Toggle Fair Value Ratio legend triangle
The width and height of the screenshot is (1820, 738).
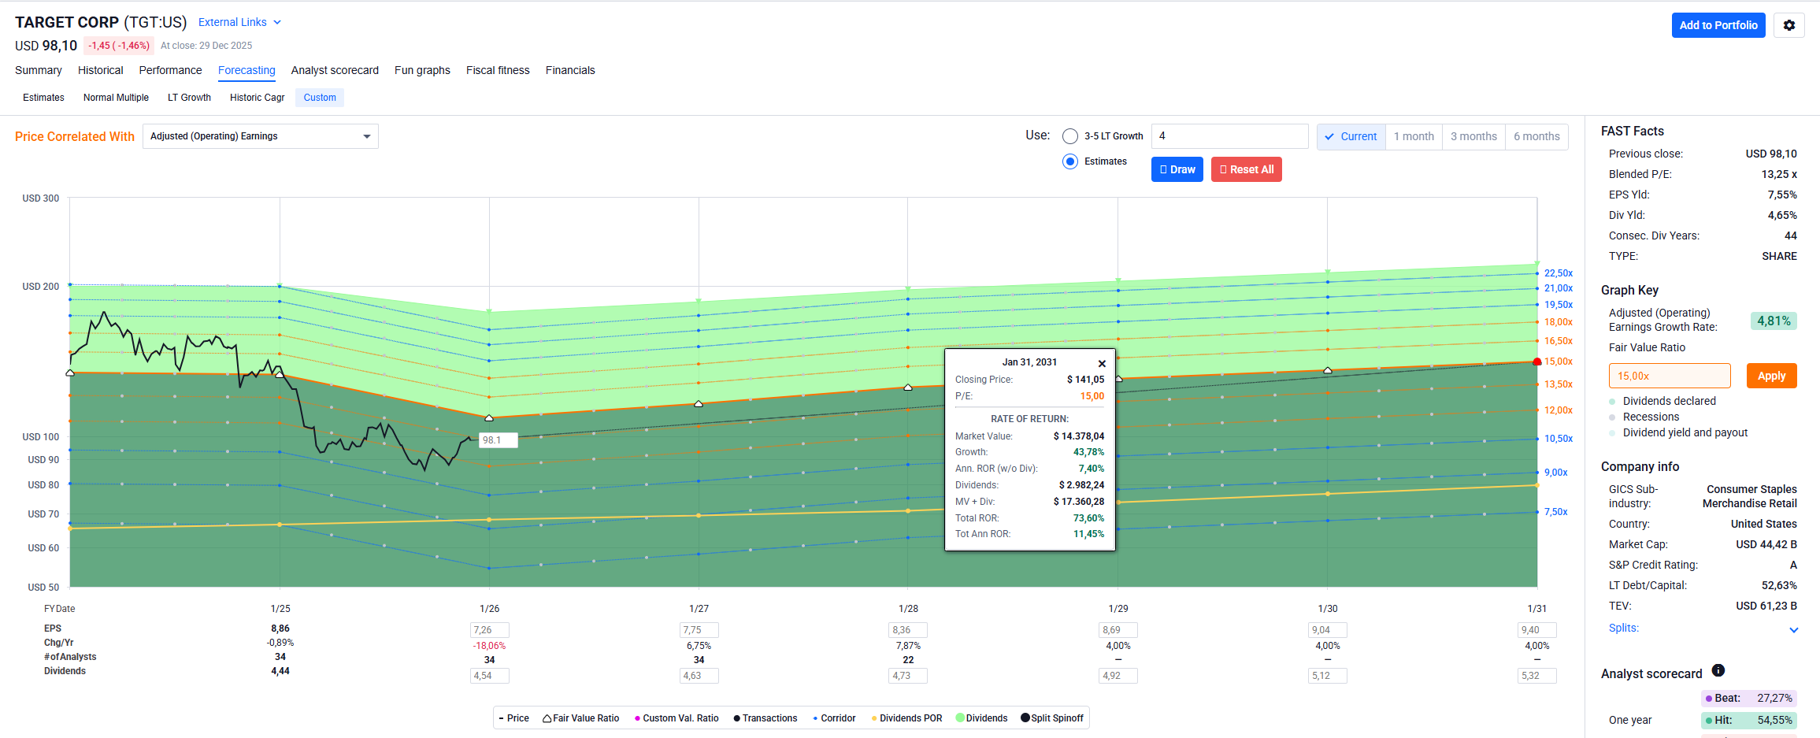pyautogui.click(x=547, y=718)
